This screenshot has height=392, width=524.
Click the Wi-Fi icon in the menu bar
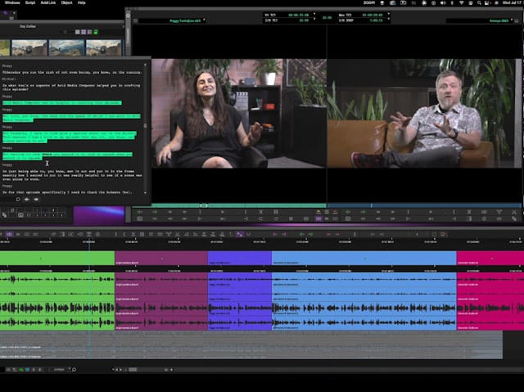pos(461,2)
